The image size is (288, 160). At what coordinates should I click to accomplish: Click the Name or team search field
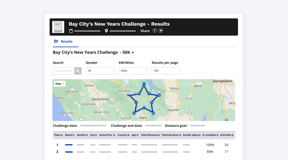pyautogui.click(x=64, y=71)
